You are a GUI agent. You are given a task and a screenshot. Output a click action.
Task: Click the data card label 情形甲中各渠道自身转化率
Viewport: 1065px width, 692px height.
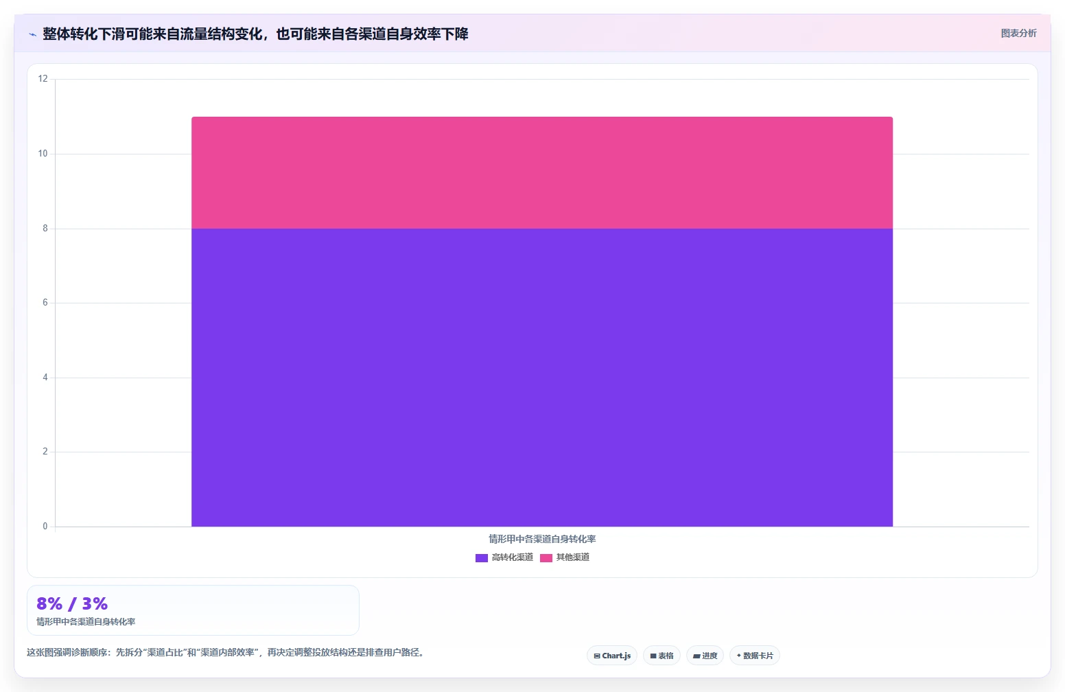(x=86, y=622)
